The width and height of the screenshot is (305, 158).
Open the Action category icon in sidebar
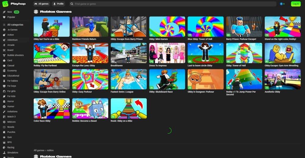pyautogui.click(x=4, y=35)
